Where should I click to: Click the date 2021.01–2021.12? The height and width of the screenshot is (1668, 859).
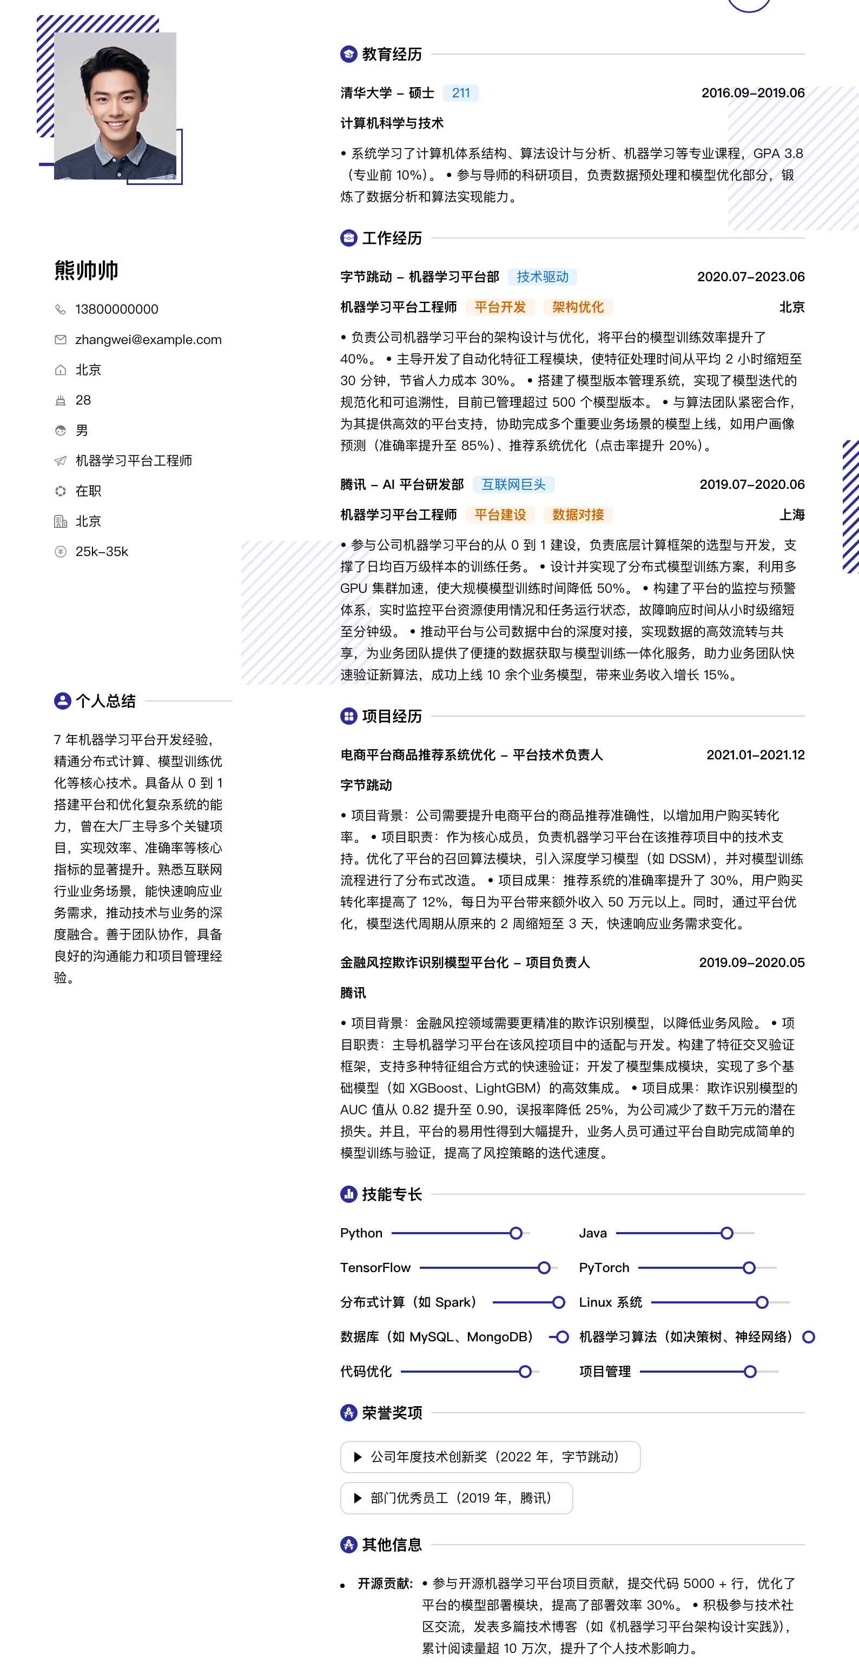(755, 755)
